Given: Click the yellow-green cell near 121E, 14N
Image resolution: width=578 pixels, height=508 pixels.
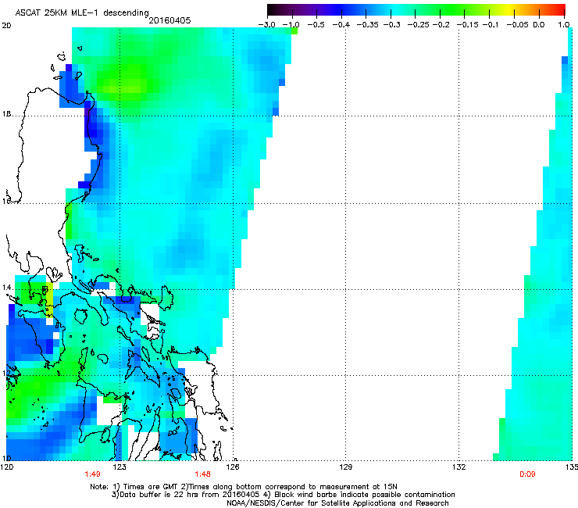Looking at the screenshot, I should [x=49, y=299].
